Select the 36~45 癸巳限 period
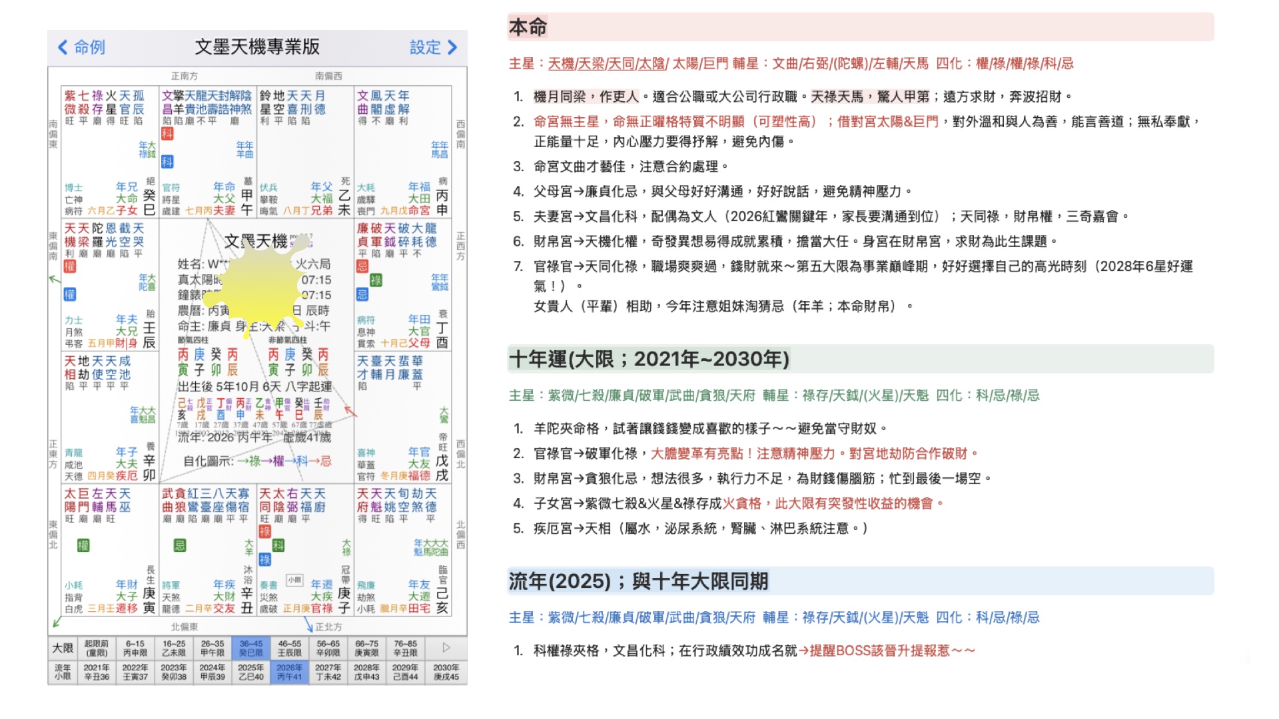The image size is (1279, 719). click(x=251, y=648)
